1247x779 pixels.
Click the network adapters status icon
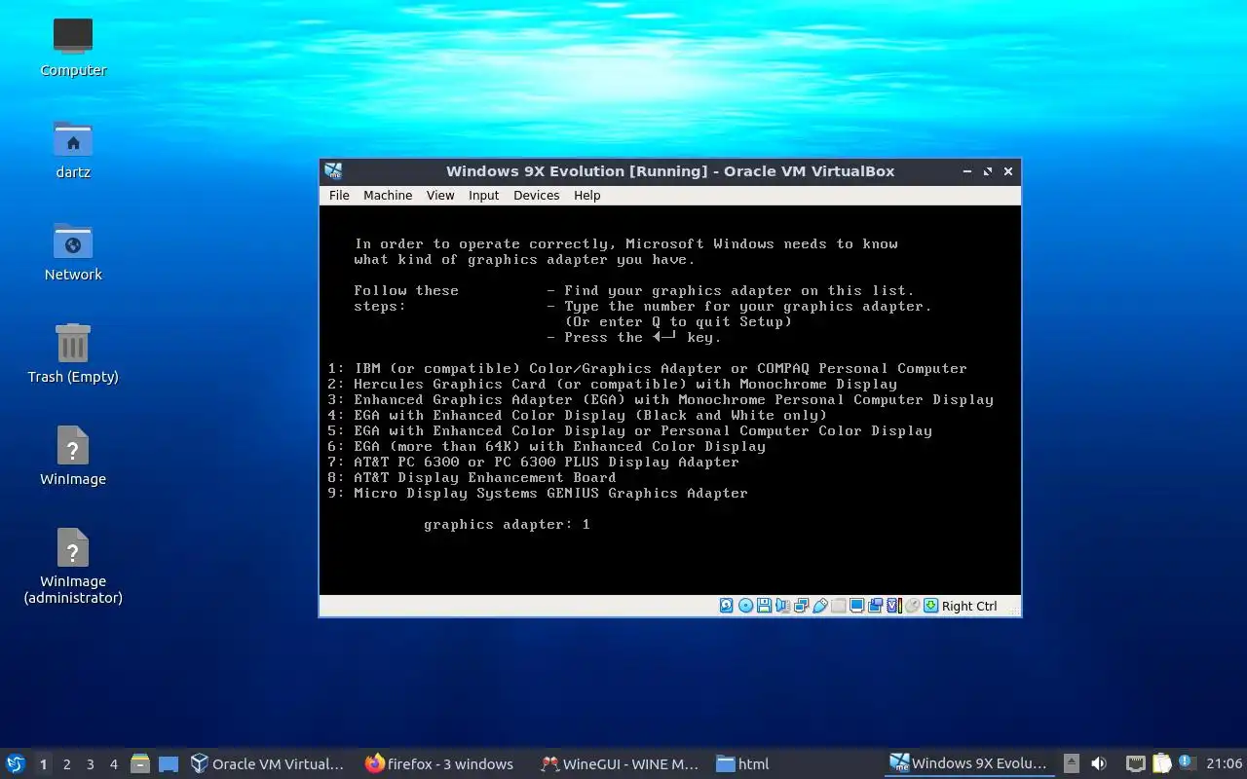click(801, 606)
